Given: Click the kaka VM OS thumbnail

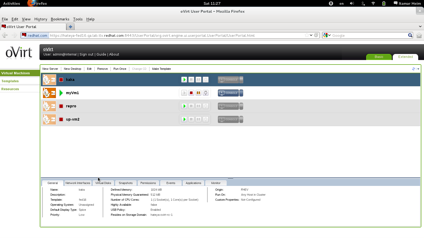Looking at the screenshot, I should (x=50, y=80).
